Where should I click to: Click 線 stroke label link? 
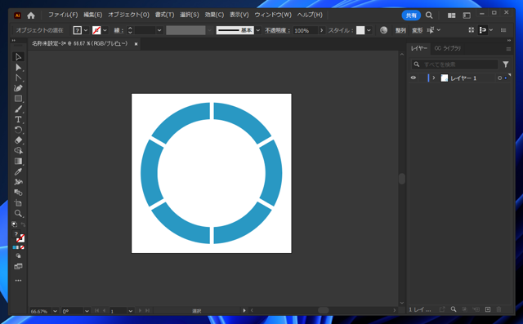pos(118,30)
